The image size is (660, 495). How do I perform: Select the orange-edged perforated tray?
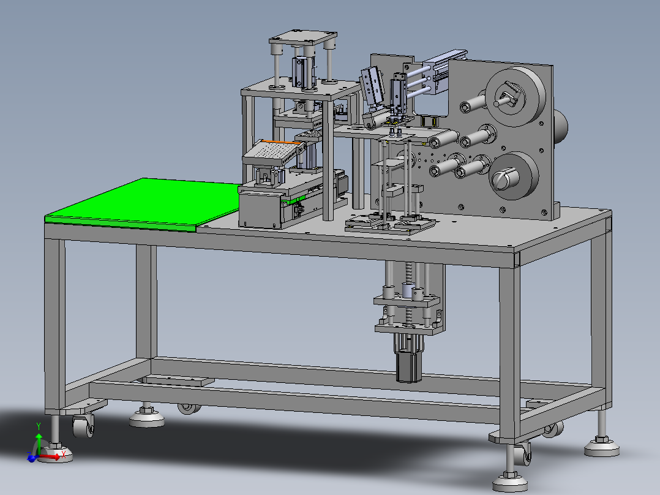pos(274,153)
